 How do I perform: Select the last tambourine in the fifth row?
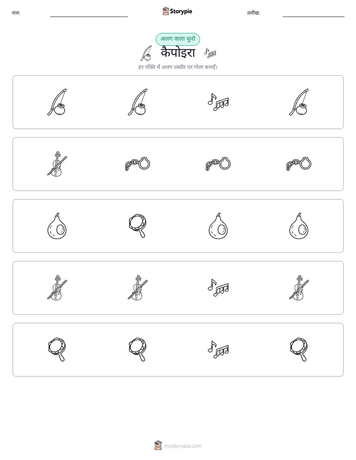click(299, 349)
